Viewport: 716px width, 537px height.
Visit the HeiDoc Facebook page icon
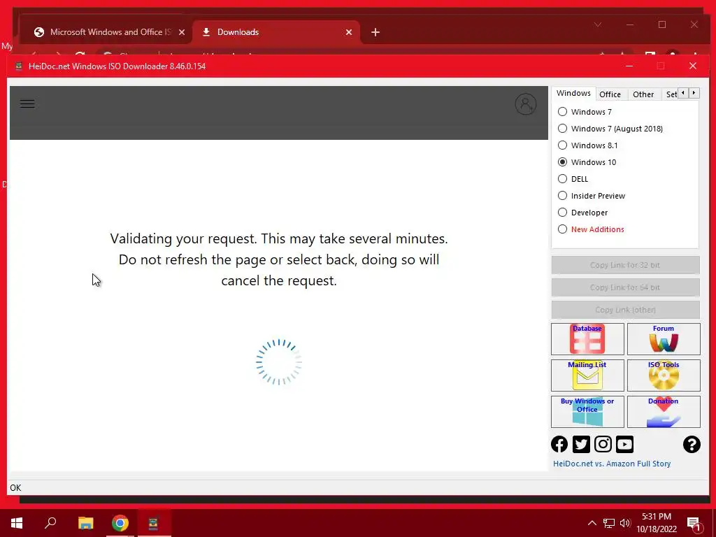[559, 444]
